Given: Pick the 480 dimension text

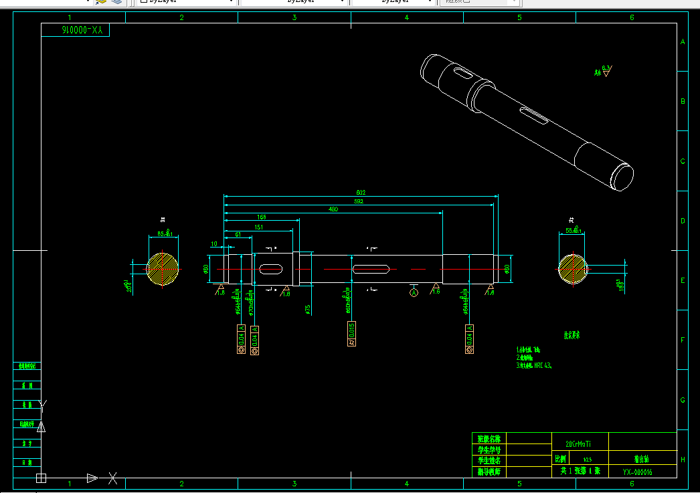Looking at the screenshot, I should (333, 209).
